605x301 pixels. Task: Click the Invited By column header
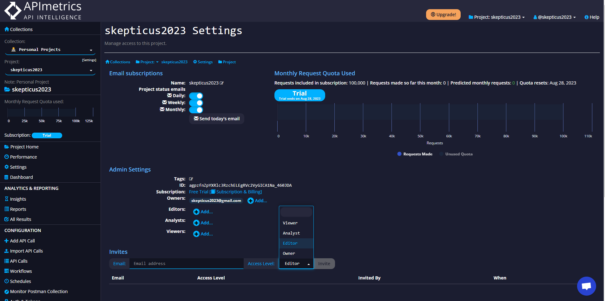(369, 278)
